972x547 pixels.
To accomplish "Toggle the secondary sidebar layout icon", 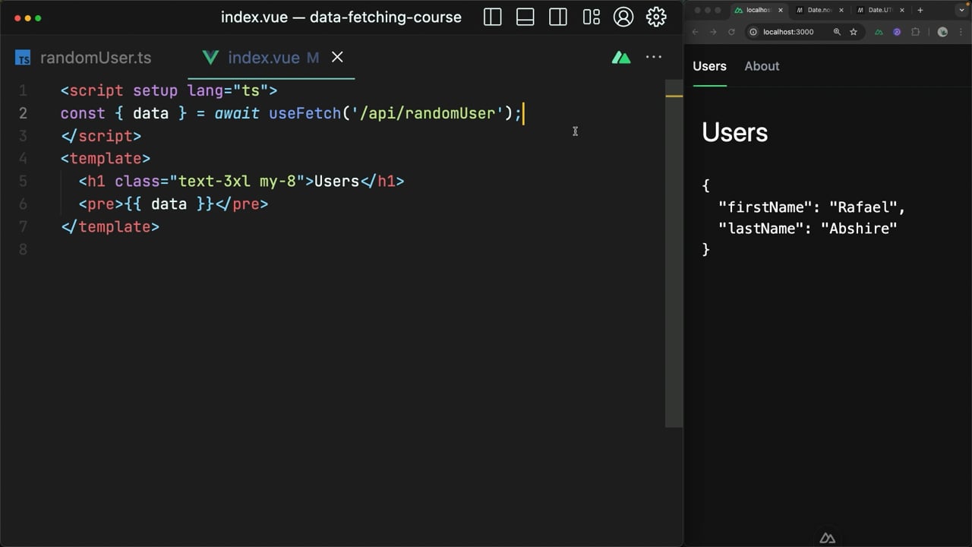I will point(558,17).
